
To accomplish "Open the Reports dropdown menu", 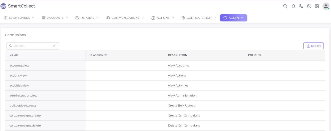I will (x=87, y=18).
